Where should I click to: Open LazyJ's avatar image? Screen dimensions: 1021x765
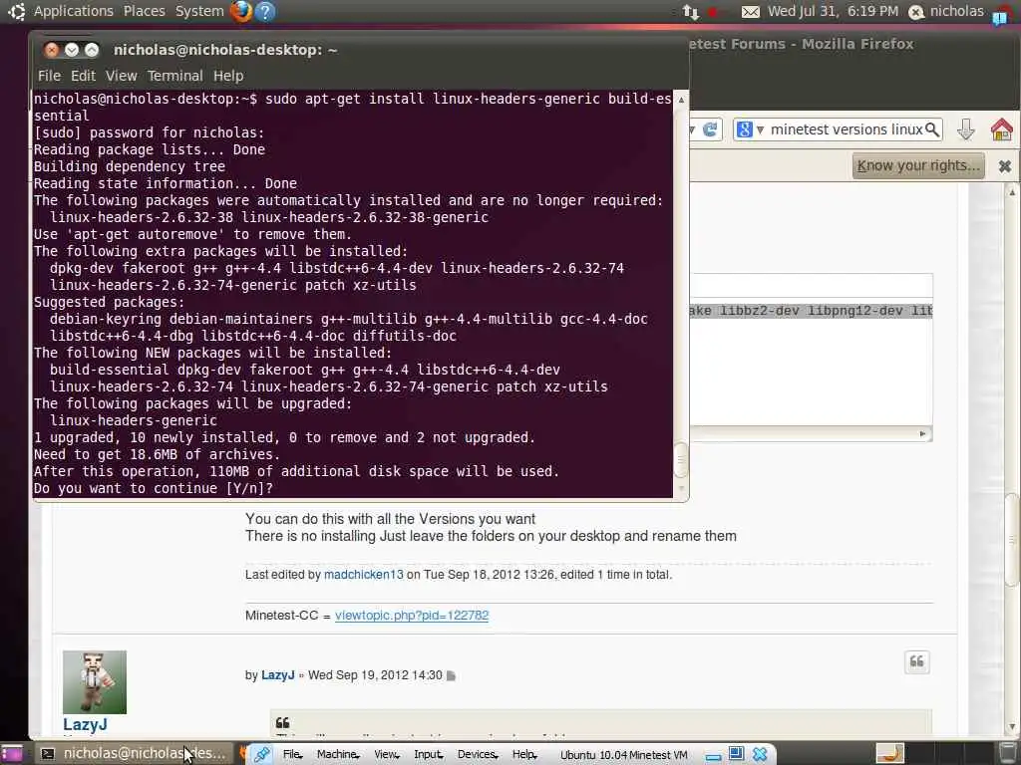95,682
